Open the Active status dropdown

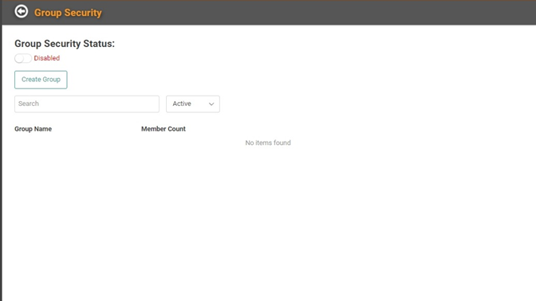tap(193, 104)
